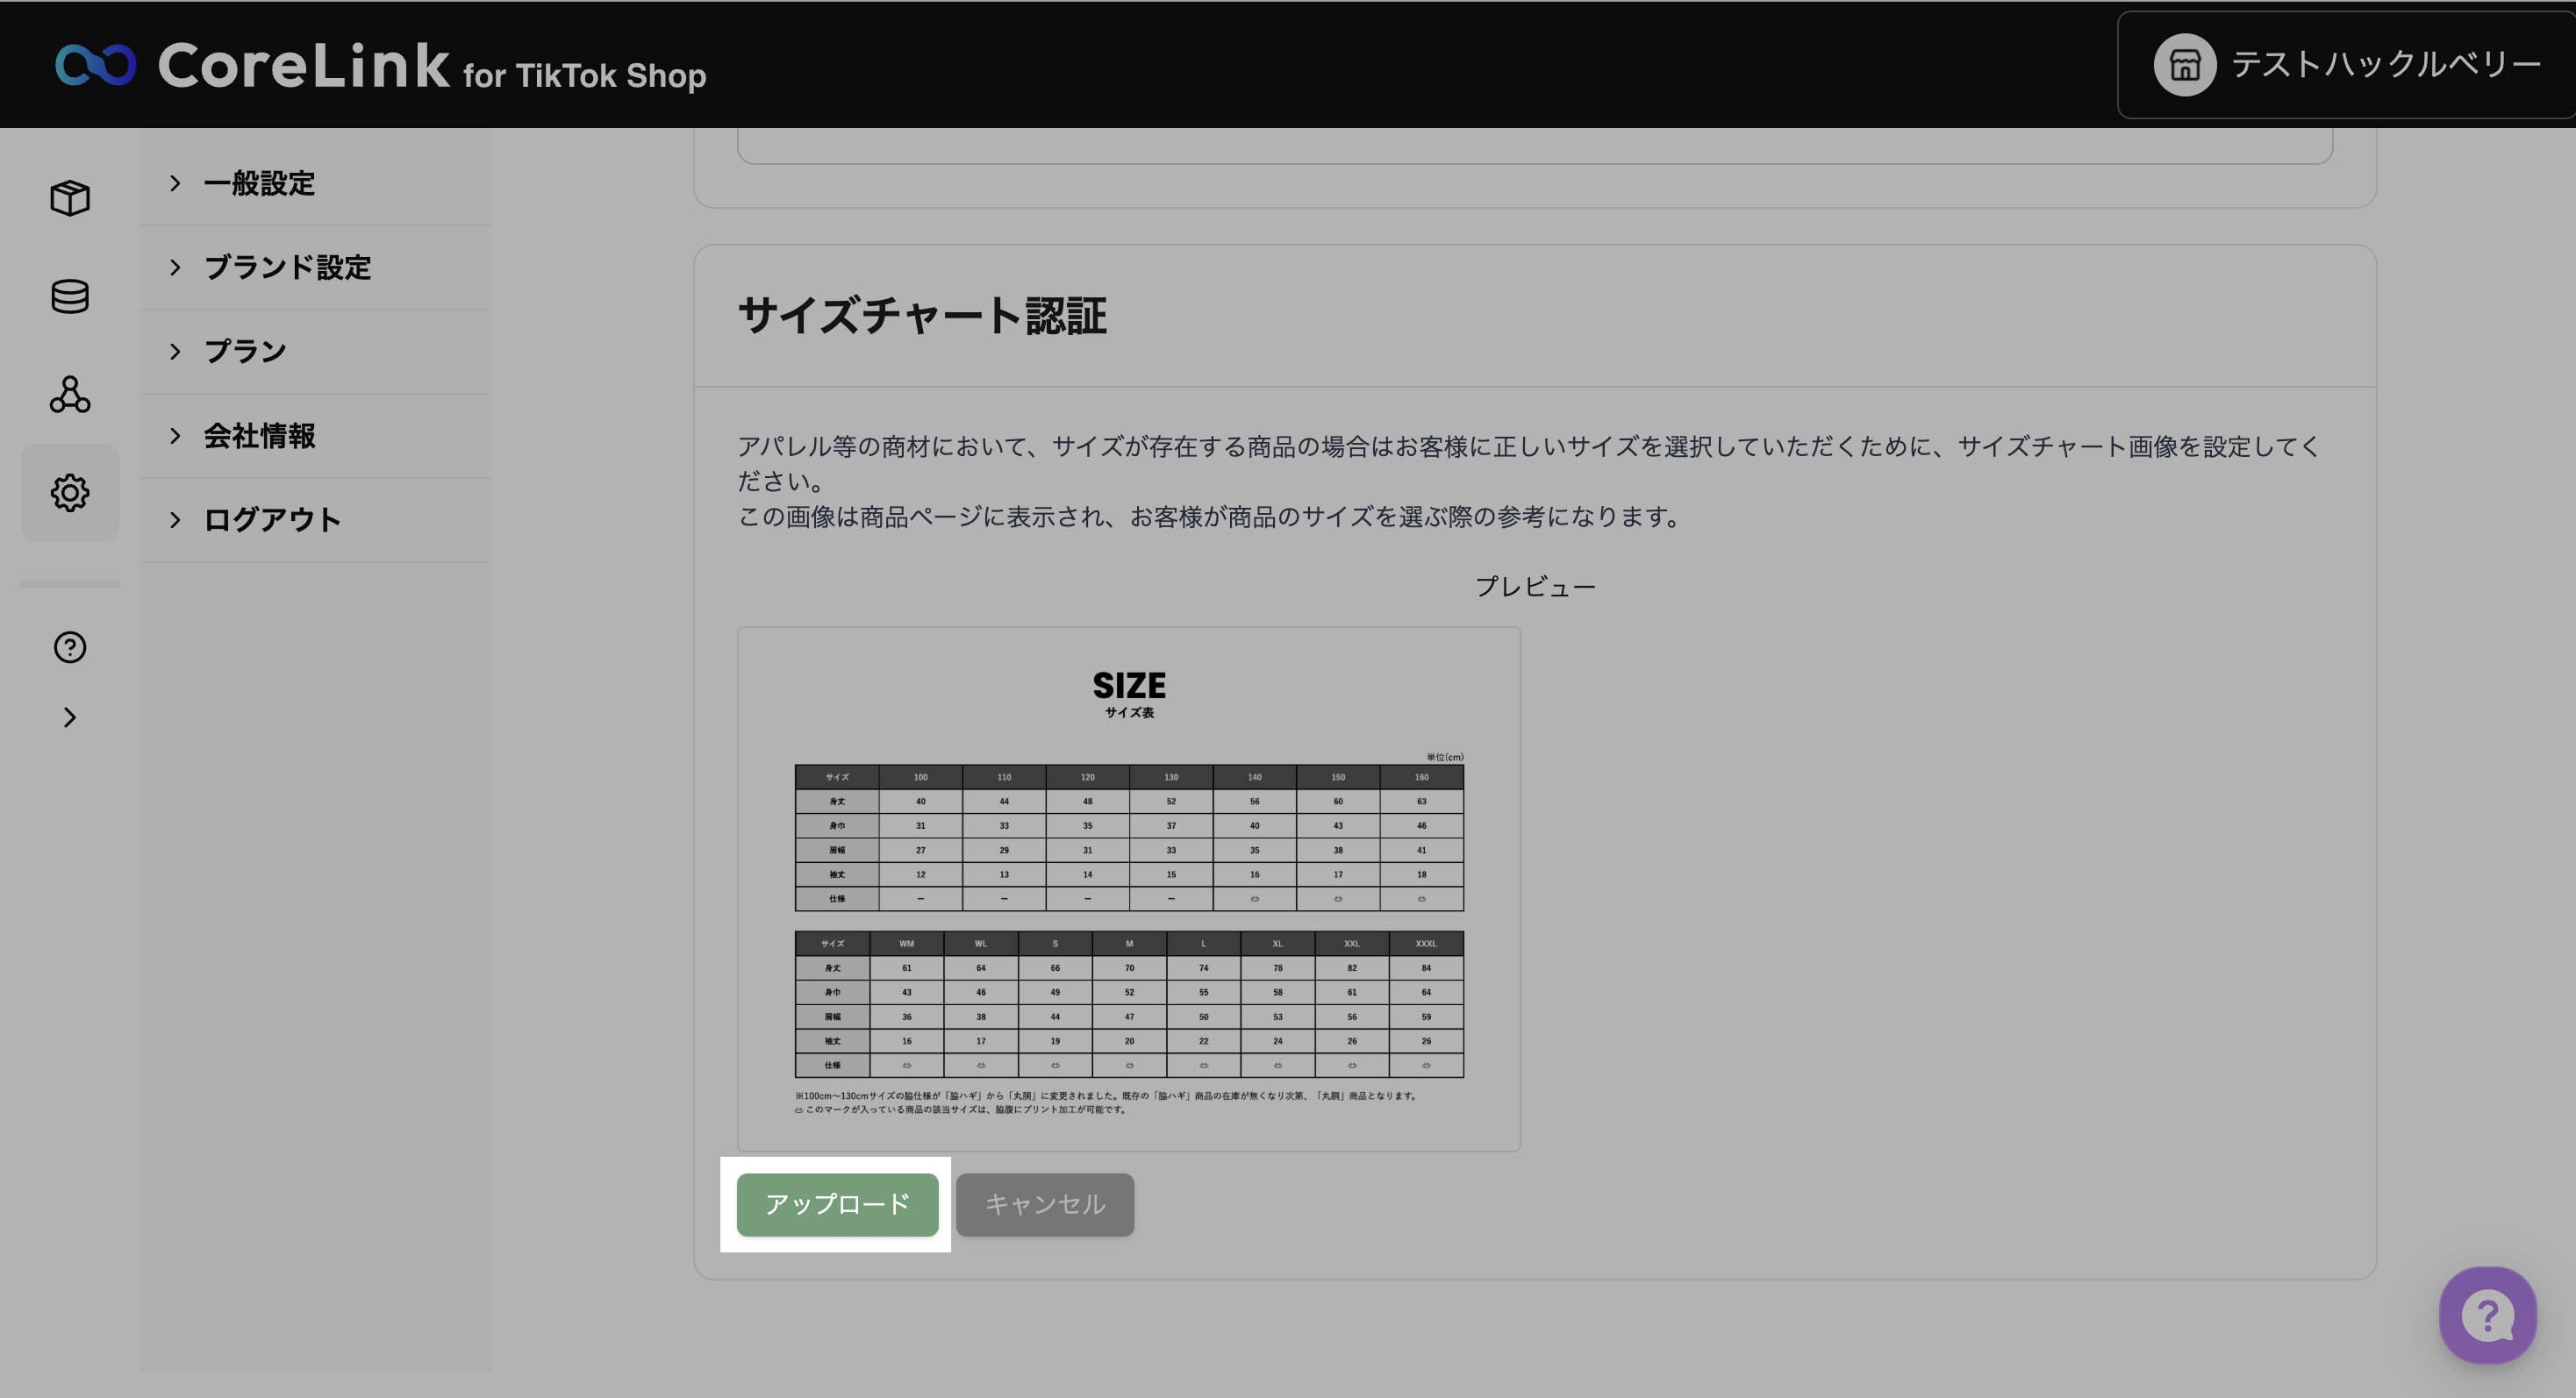Expand sidebar with the right arrow icon

pyautogui.click(x=70, y=717)
